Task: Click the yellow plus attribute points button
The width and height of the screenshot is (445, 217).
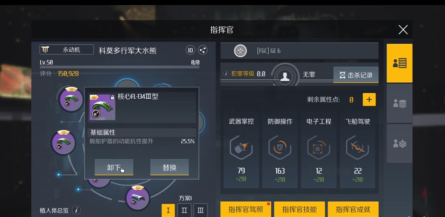Action: click(x=369, y=100)
